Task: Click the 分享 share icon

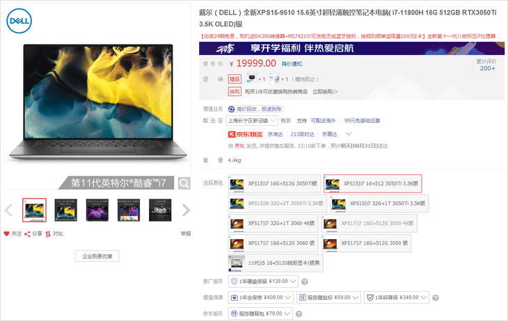Action: point(27,234)
